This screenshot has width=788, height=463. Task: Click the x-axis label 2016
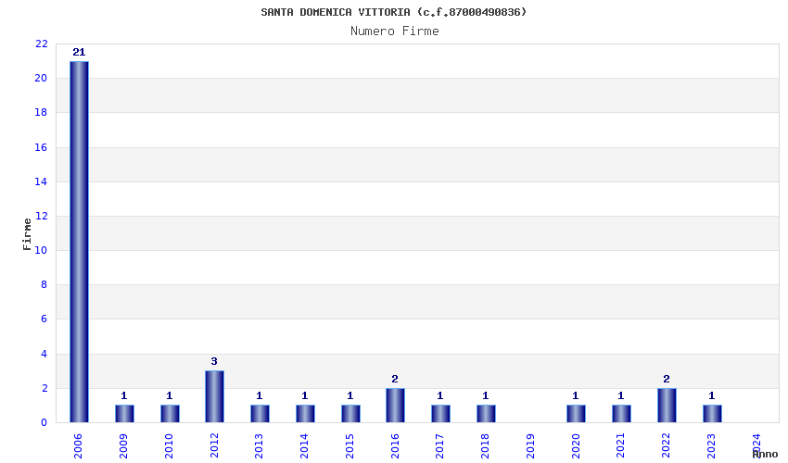pyautogui.click(x=395, y=446)
